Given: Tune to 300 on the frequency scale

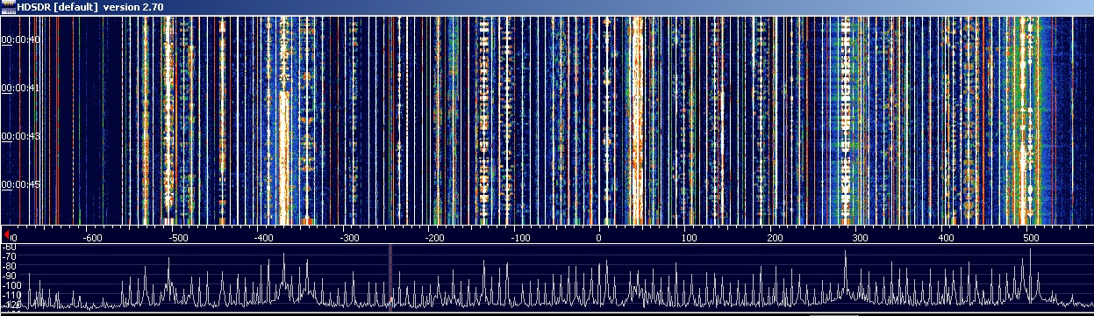Looking at the screenshot, I should tap(860, 237).
